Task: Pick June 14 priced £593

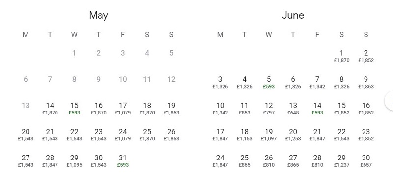Action: tap(317, 109)
